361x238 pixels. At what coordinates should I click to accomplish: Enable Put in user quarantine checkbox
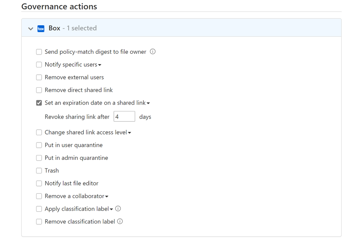[x=39, y=145]
